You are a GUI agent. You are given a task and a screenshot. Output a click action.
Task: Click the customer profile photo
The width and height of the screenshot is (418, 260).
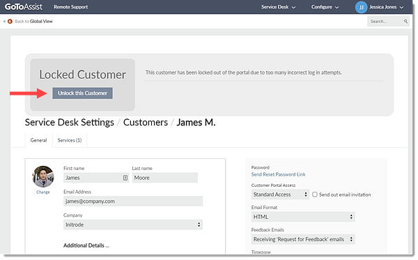point(43,176)
